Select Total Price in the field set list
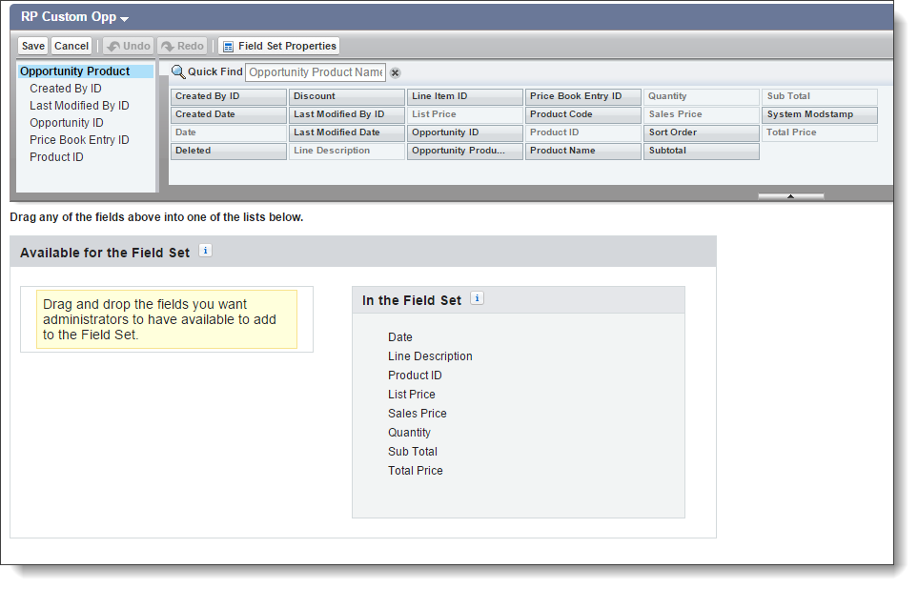This screenshot has height=589, width=918. coord(416,471)
